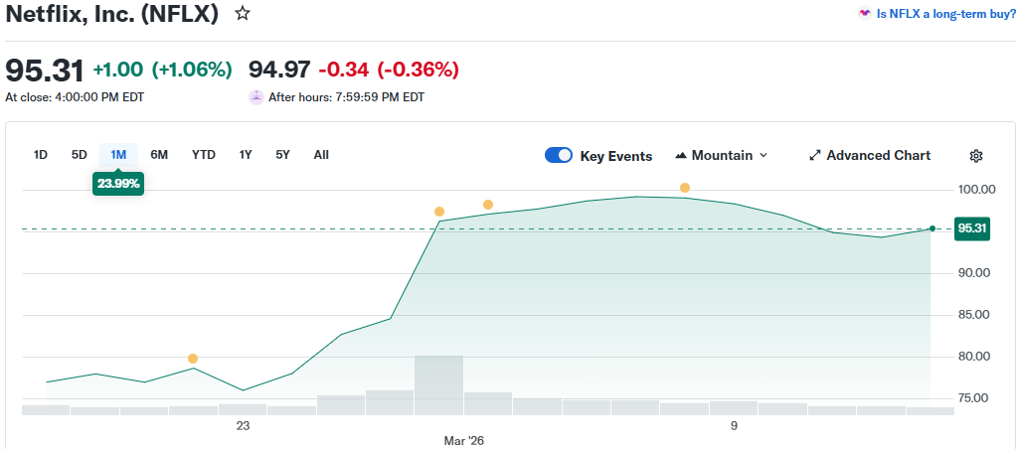Click the green 95.31 price label on axis
This screenshot has width=1017, height=449.
pos(971,228)
